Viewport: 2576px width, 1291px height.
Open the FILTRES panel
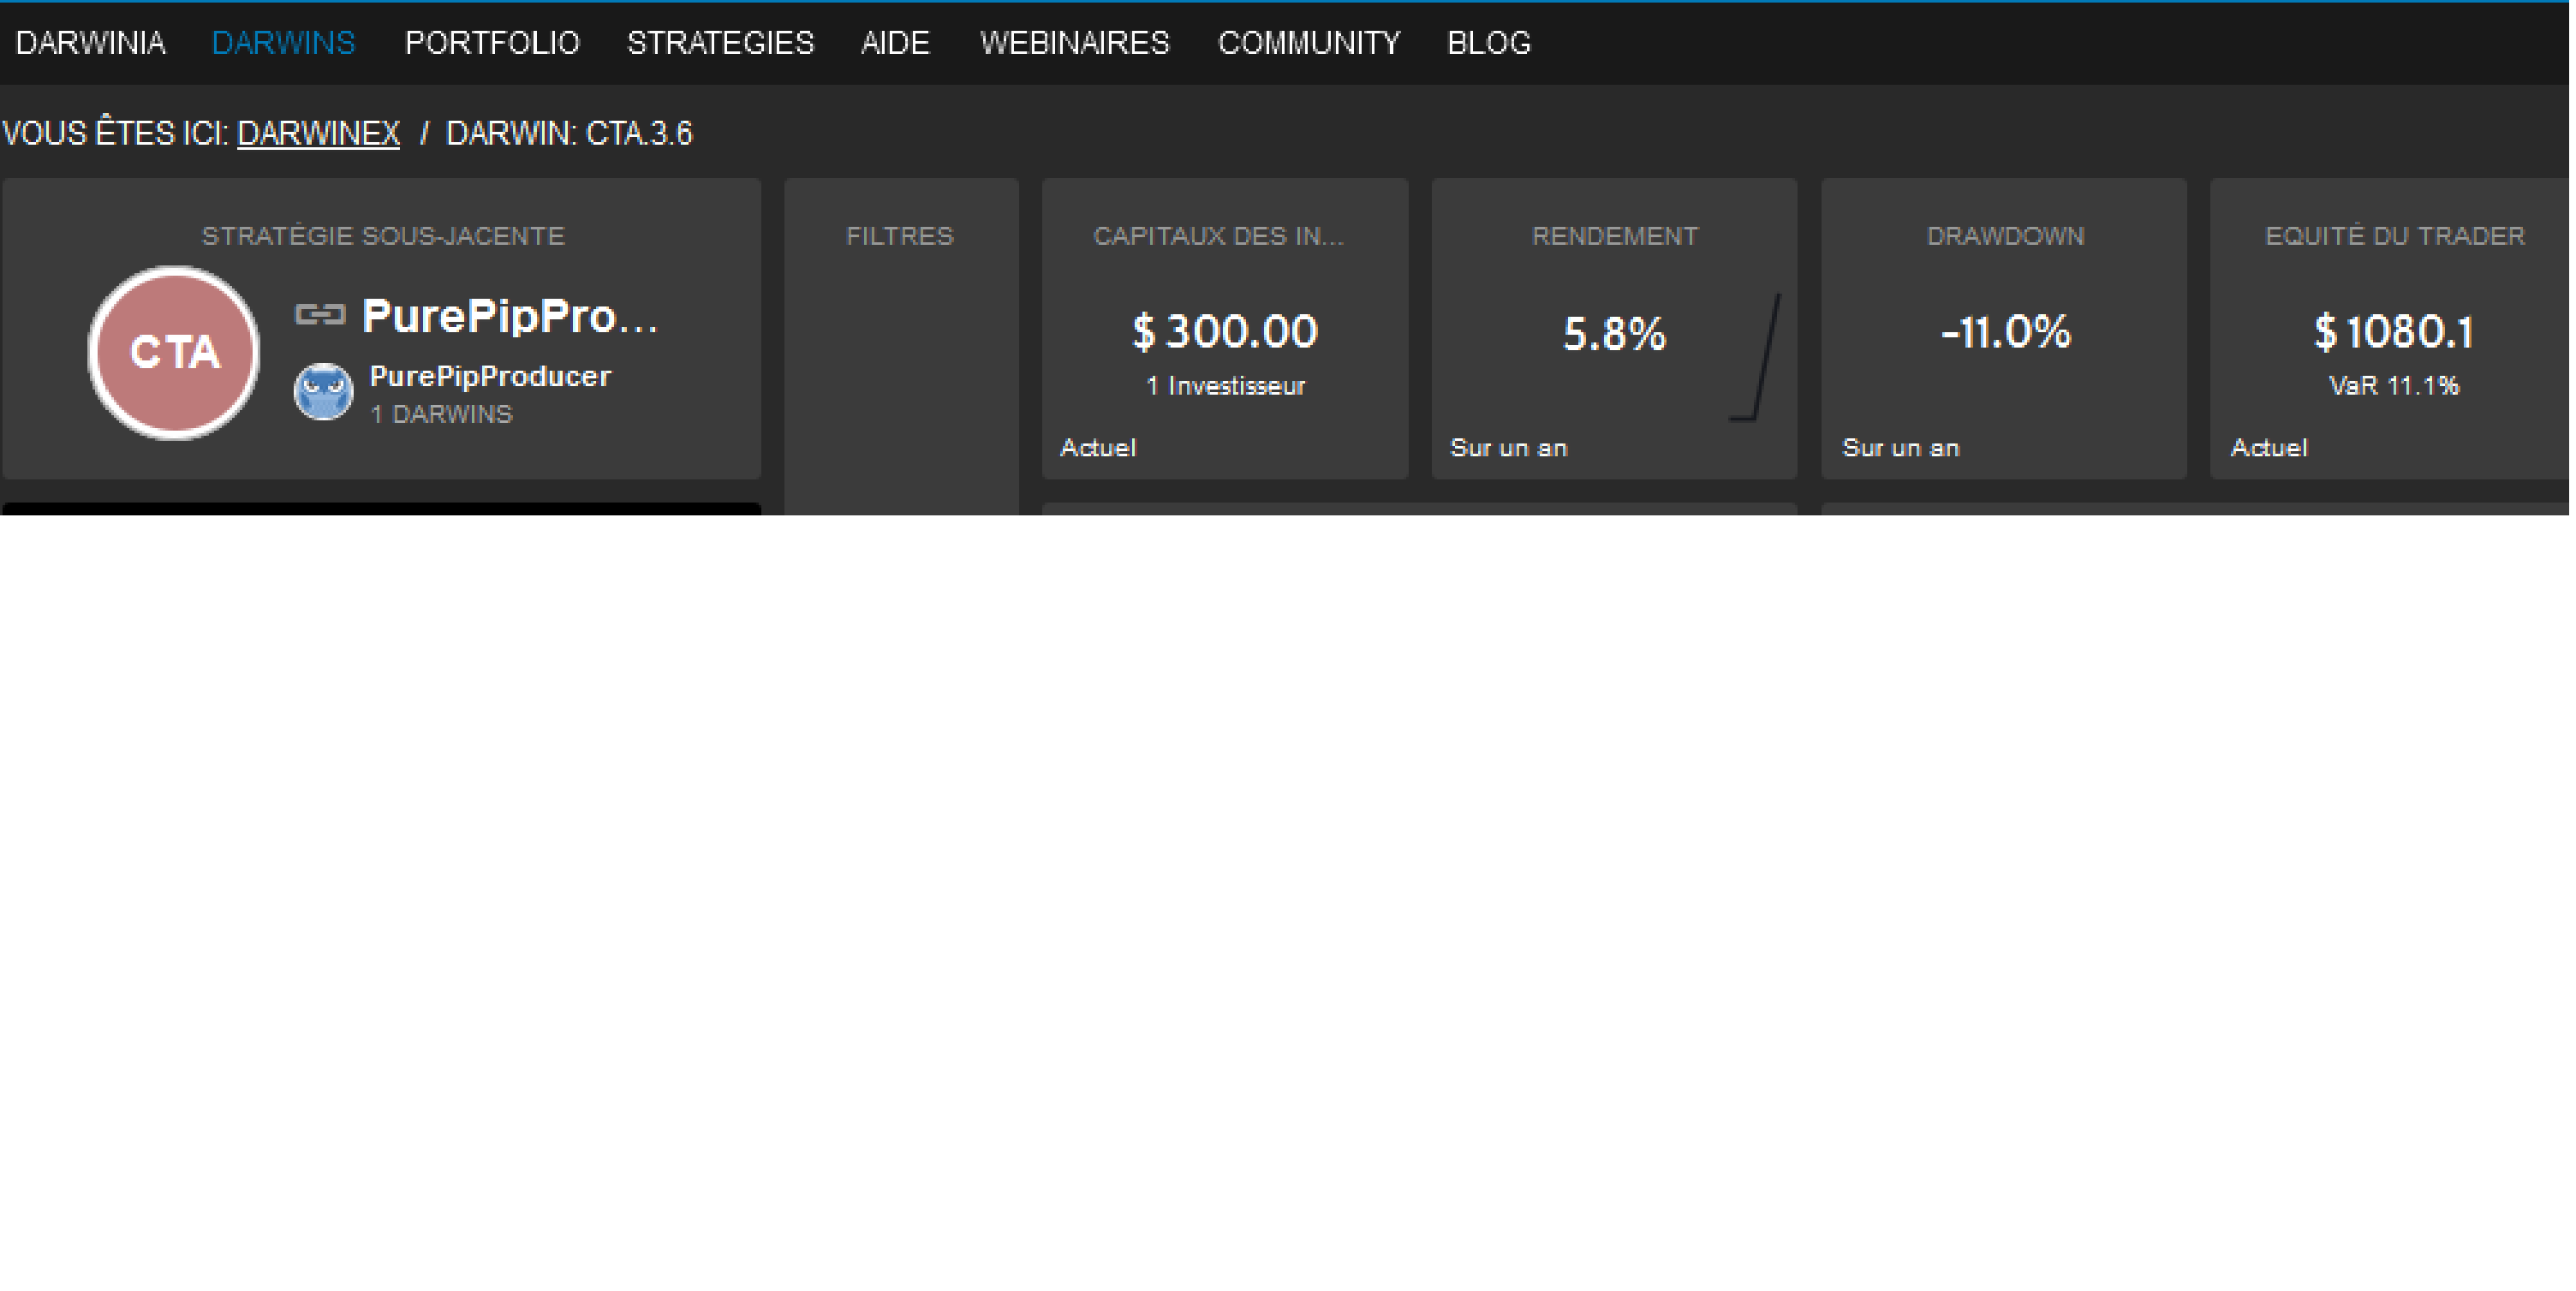point(900,236)
